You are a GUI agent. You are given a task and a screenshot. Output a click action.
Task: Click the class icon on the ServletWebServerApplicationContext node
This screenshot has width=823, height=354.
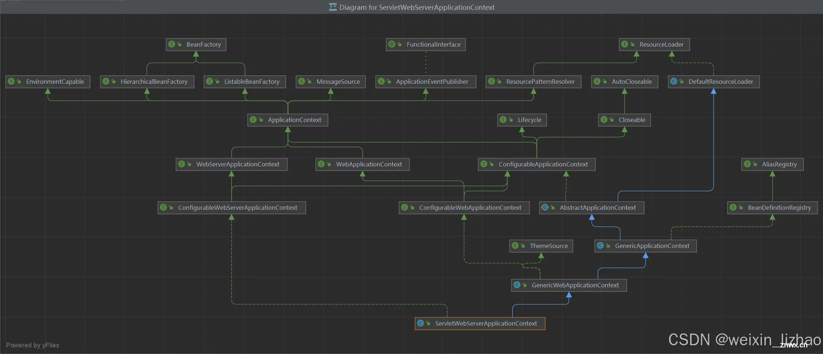(x=421, y=323)
